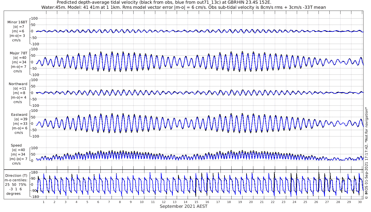
Task: Click the vertical '© IMOS 01-Sep-2021' copyright text
Action: point(366,153)
